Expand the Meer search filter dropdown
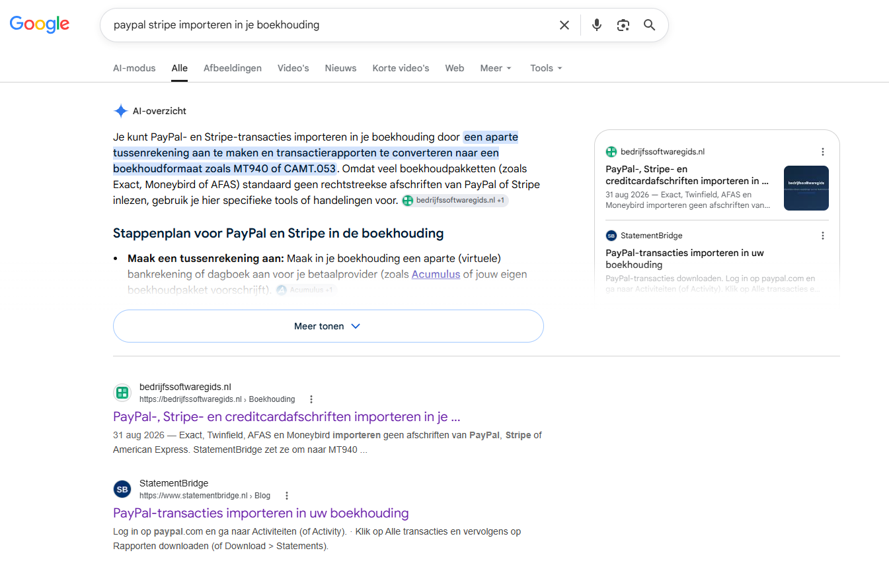This screenshot has height=563, width=889. click(x=496, y=68)
